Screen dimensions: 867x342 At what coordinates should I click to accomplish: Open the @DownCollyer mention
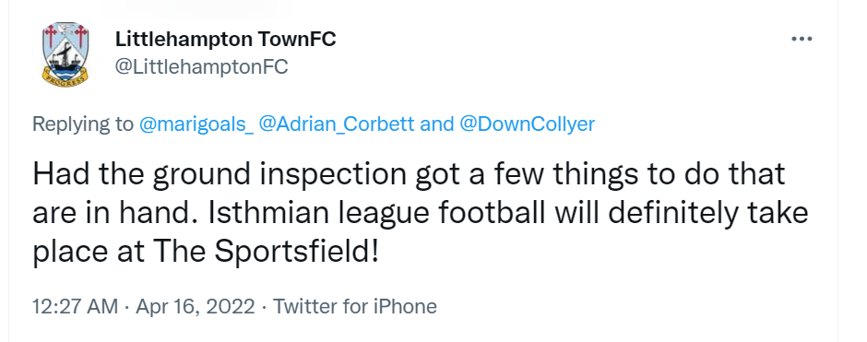tap(527, 124)
